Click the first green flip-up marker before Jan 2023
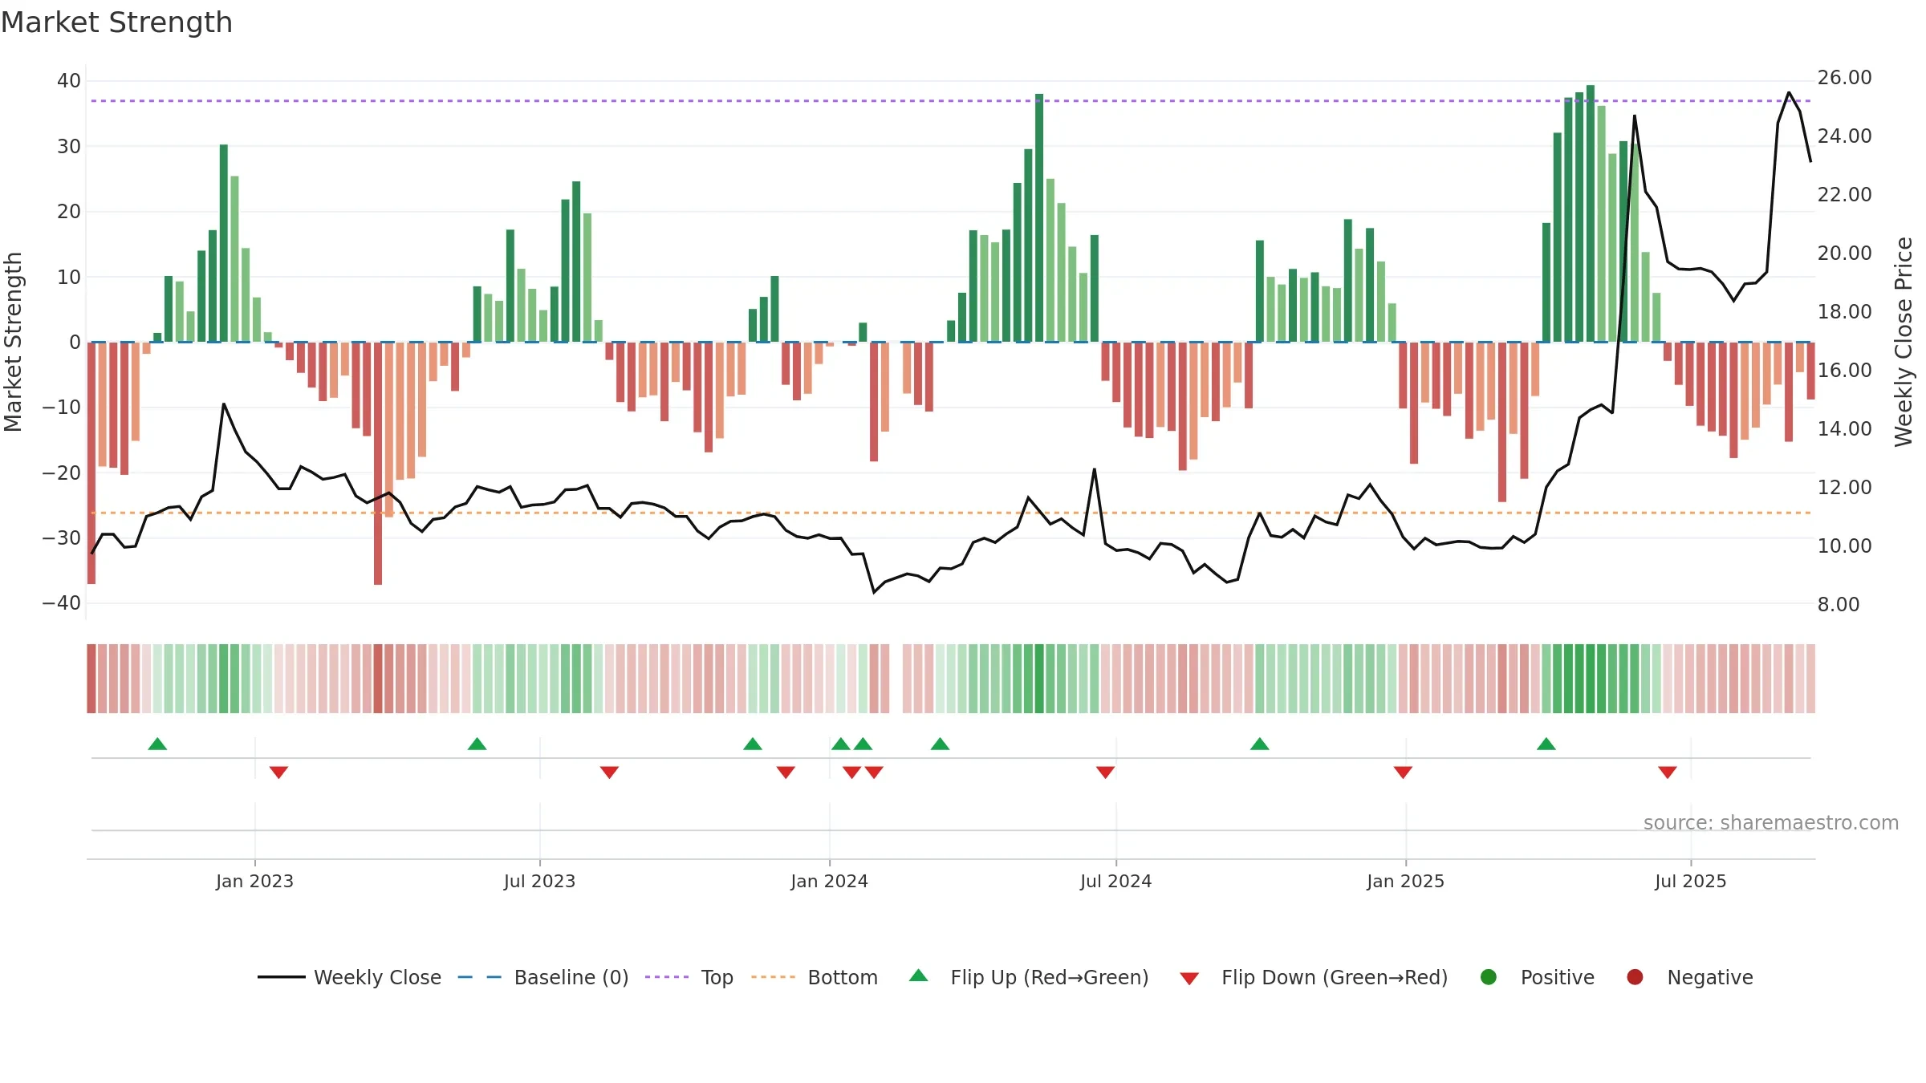The image size is (1926, 1083). tap(157, 744)
